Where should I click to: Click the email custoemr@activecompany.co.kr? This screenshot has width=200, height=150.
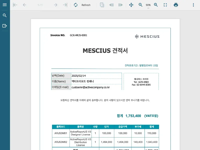coord(90,87)
